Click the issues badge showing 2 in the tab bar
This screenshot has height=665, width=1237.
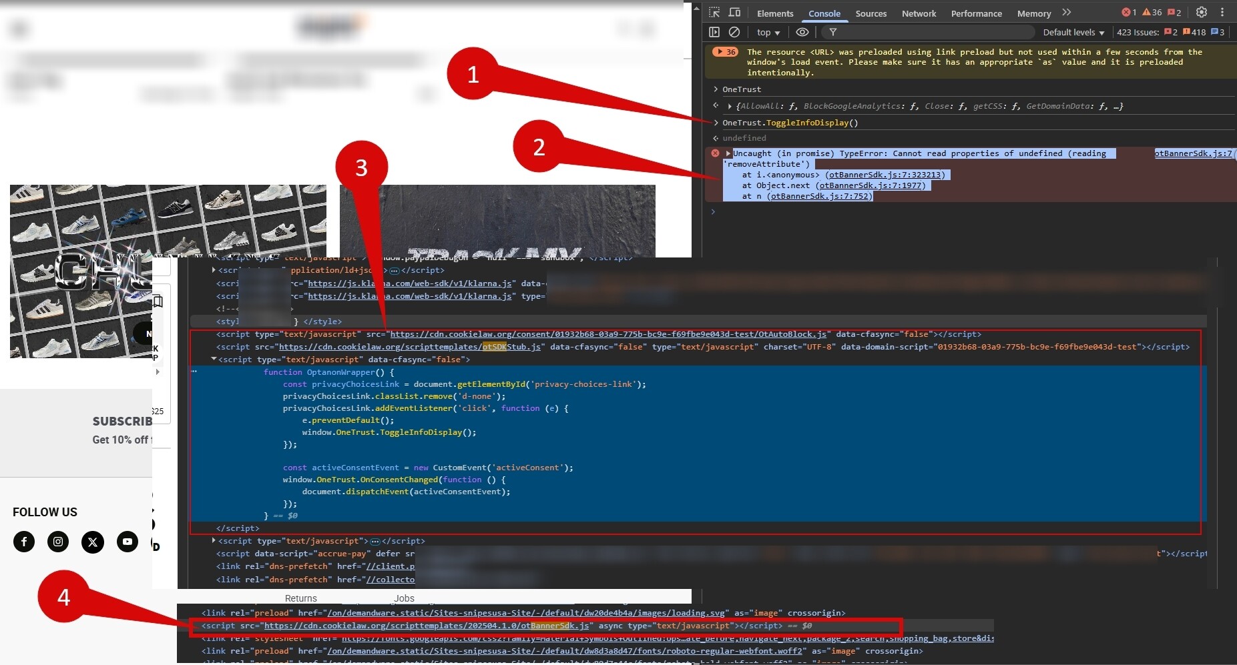1174,12
